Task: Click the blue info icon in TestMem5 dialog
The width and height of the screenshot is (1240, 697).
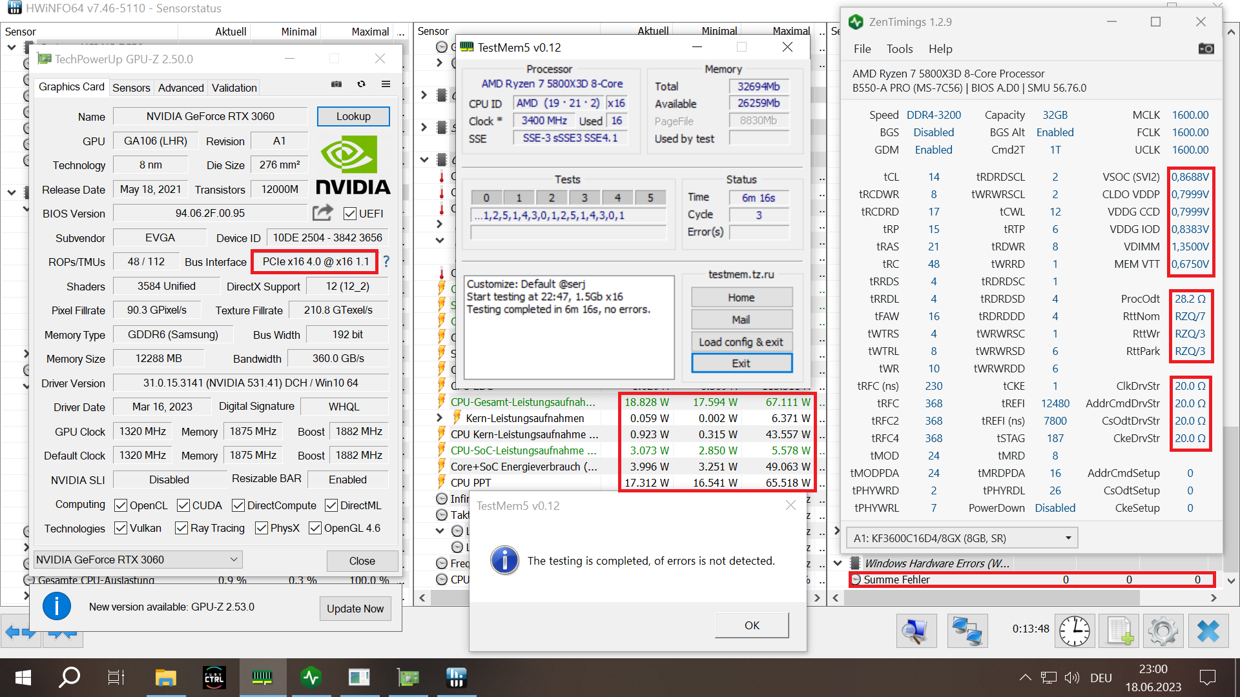Action: [x=504, y=560]
